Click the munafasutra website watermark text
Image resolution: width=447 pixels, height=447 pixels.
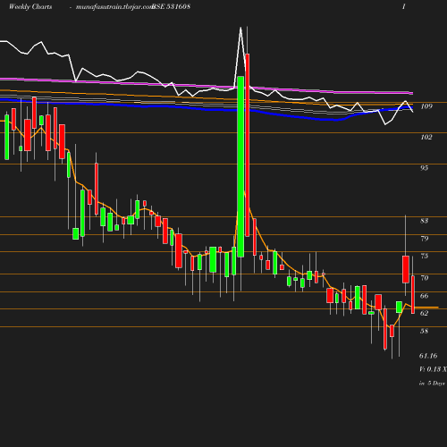(x=114, y=7)
